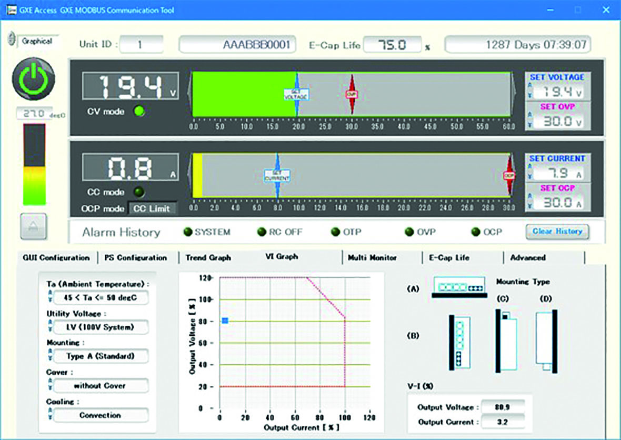Open the Utility Voltage dropdown

[x=101, y=327]
